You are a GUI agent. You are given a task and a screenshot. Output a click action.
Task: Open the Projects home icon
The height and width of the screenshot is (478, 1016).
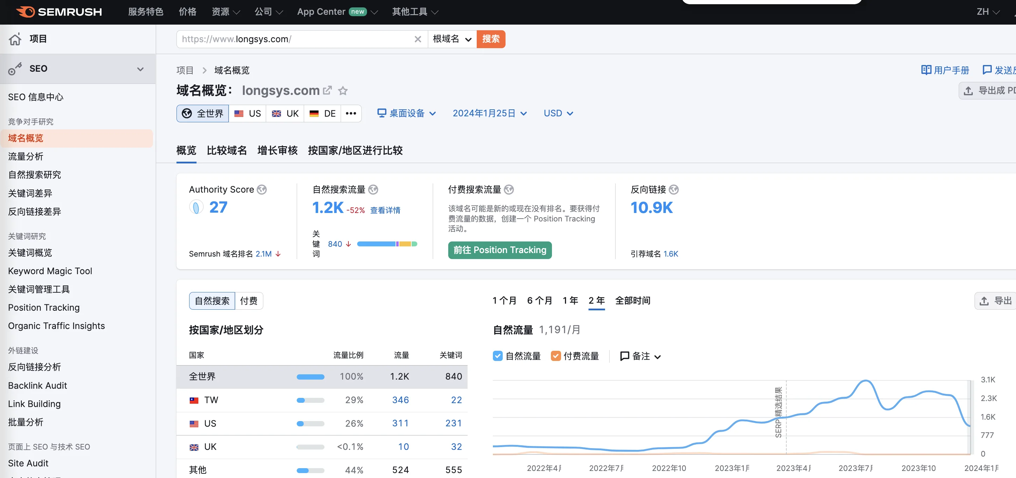15,39
